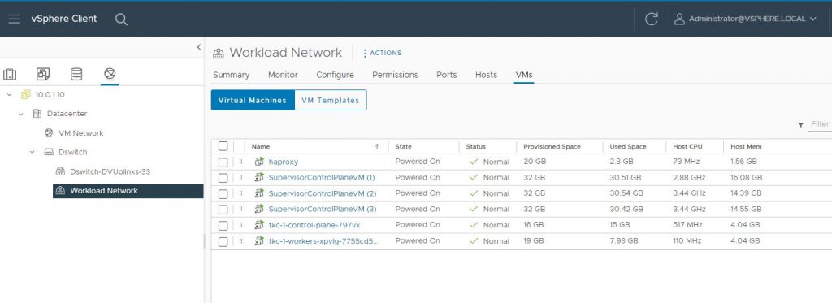Toggle the select-all checkbox in table header

[223, 146]
